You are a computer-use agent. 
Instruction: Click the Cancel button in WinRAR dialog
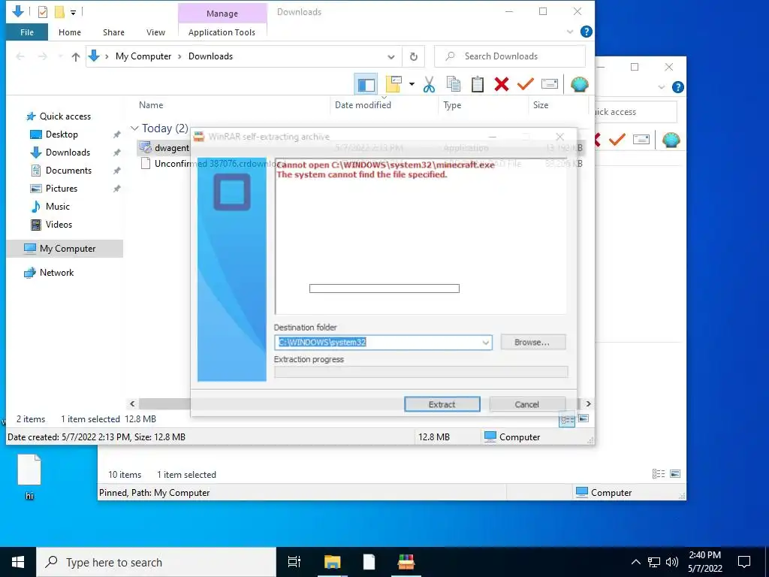(x=526, y=404)
